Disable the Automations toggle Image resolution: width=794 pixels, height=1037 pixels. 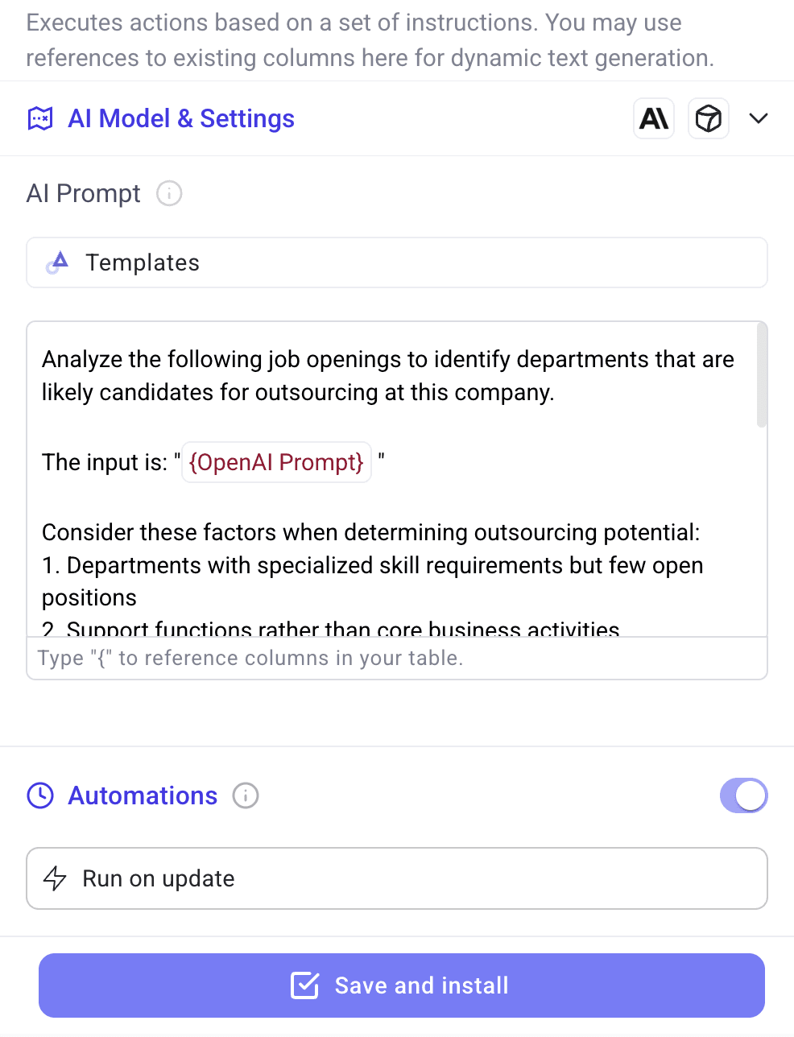(743, 795)
